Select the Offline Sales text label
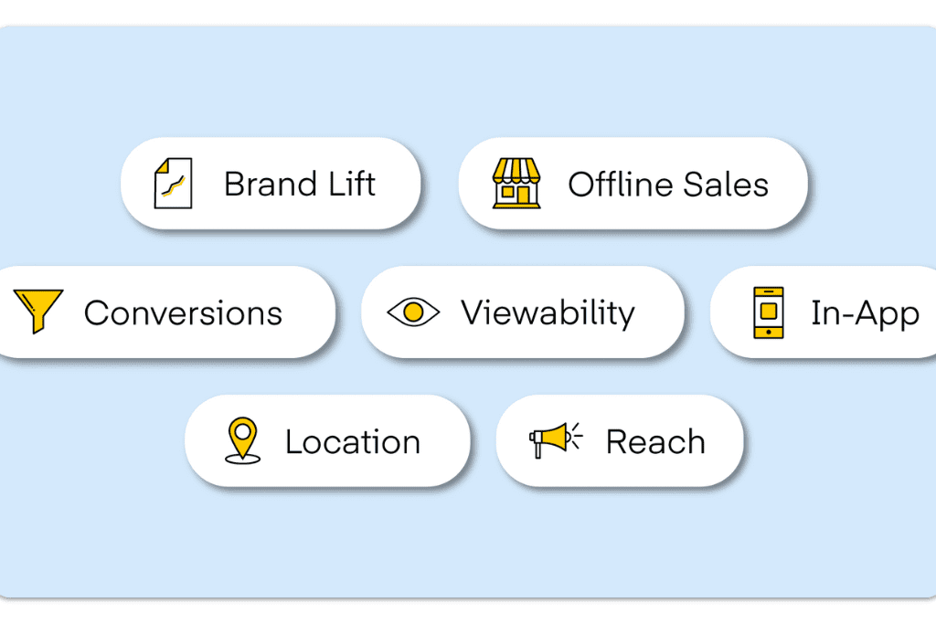 668,185
